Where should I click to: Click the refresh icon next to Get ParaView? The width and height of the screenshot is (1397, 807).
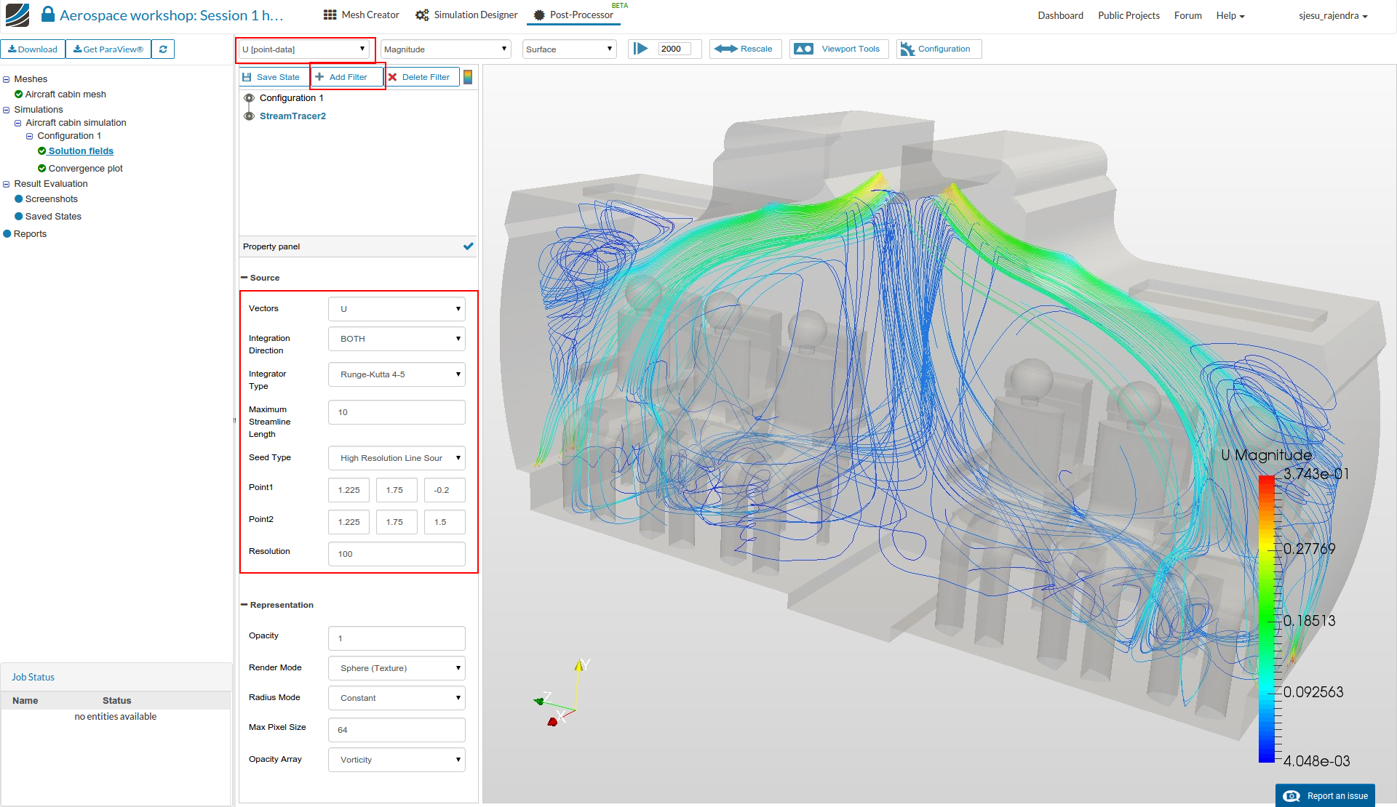coord(163,49)
